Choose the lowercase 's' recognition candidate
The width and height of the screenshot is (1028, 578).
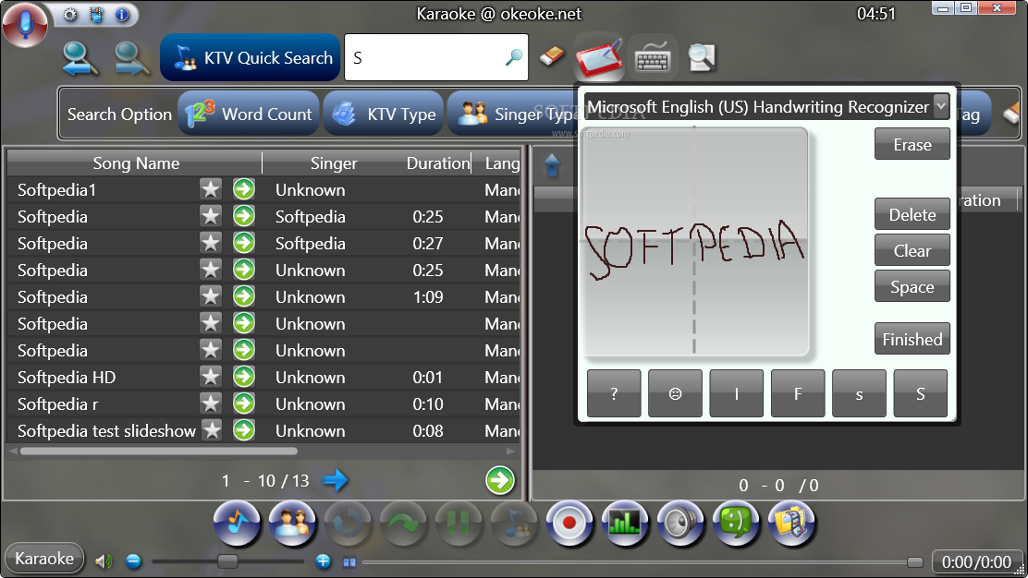[x=859, y=392]
